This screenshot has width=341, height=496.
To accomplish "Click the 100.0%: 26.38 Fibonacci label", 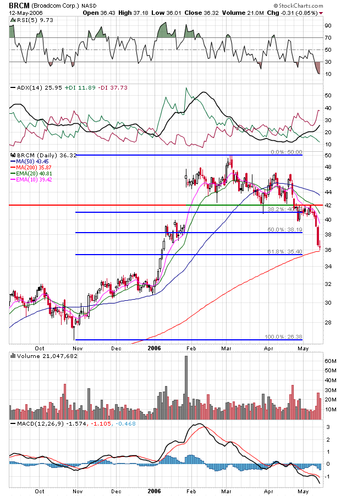I will 283,337.
